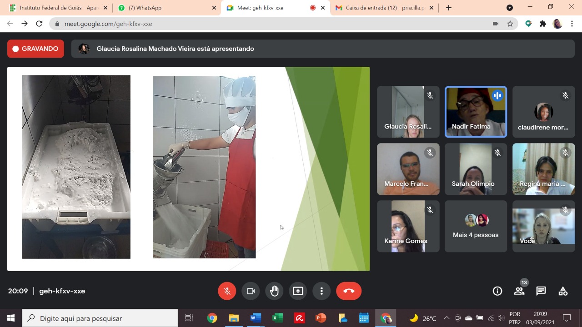Open PowerPoint from the taskbar

(321, 318)
